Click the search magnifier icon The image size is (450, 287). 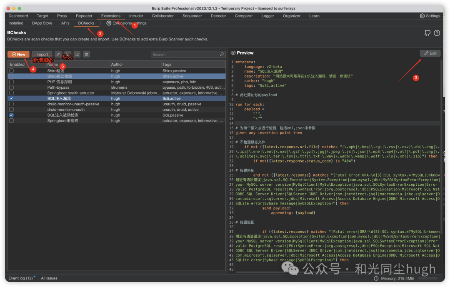[222, 55]
